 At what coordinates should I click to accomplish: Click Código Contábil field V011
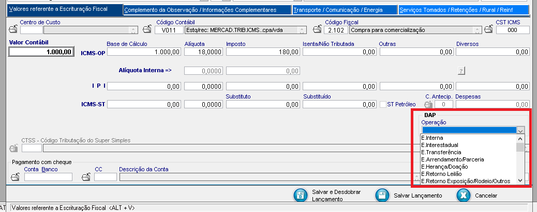[169, 30]
